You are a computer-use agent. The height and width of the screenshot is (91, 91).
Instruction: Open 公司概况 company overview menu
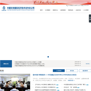click(x=48, y=10)
